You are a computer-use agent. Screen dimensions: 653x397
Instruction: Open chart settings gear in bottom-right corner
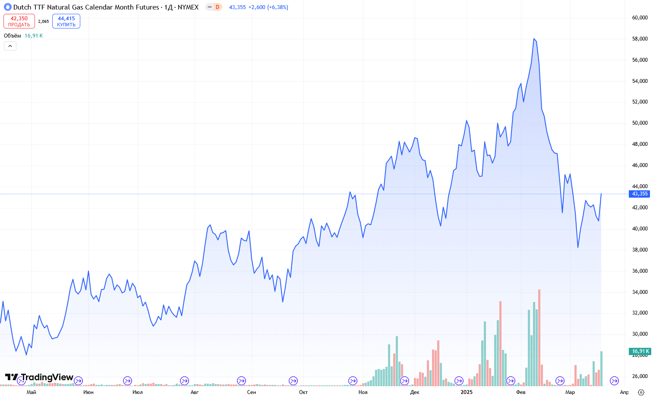(641, 392)
